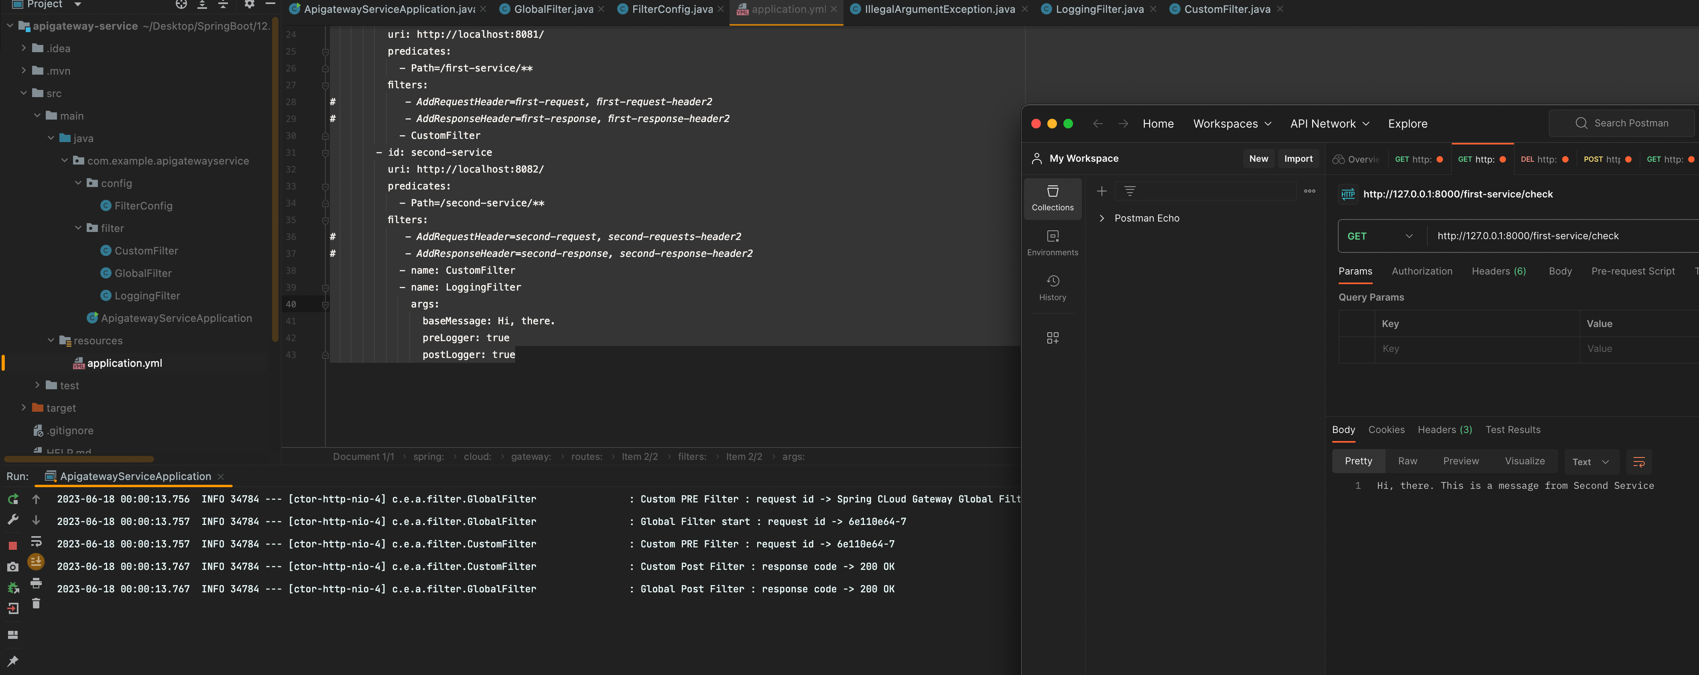The height and width of the screenshot is (675, 1699).
Task: Open Collections in the Postman sidebar
Action: 1053,198
